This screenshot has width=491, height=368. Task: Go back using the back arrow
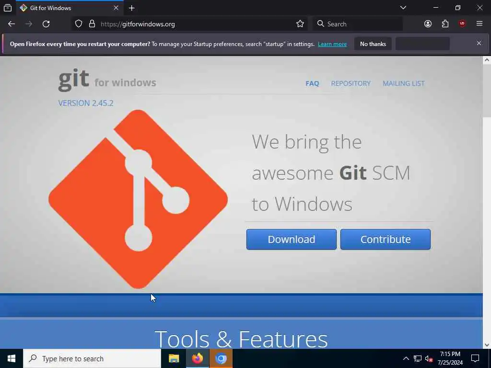coord(12,24)
